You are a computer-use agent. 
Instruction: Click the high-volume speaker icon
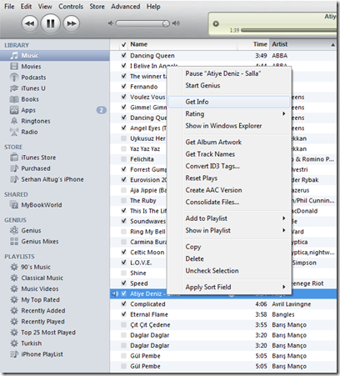point(176,23)
